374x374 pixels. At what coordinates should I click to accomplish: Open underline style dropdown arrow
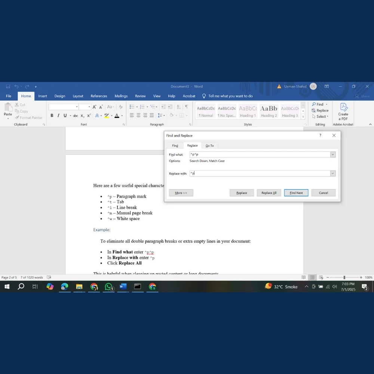click(x=70, y=116)
